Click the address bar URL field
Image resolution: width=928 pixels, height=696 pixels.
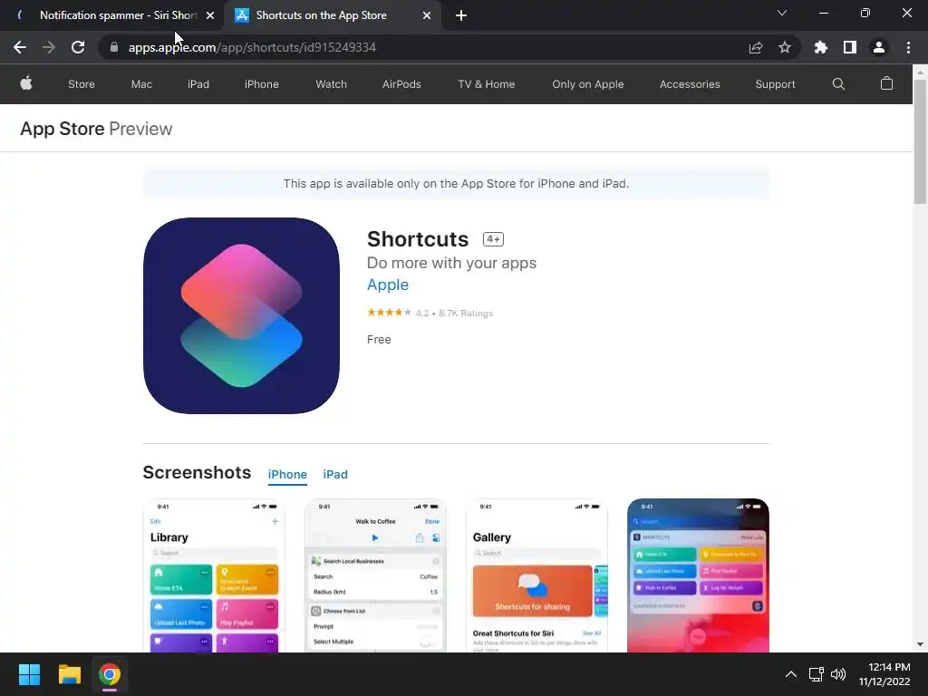click(426, 47)
